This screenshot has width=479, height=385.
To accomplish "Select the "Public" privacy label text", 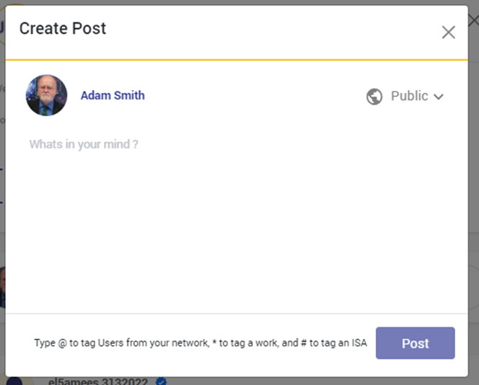I will tap(409, 96).
